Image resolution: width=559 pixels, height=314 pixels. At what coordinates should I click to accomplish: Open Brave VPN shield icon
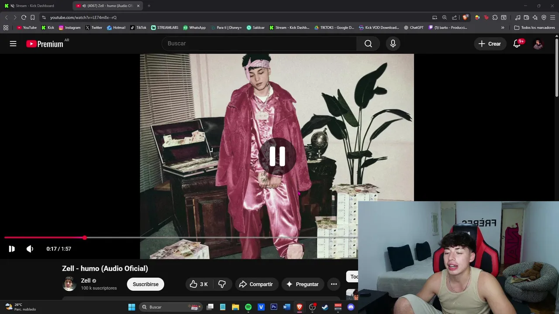(544, 17)
